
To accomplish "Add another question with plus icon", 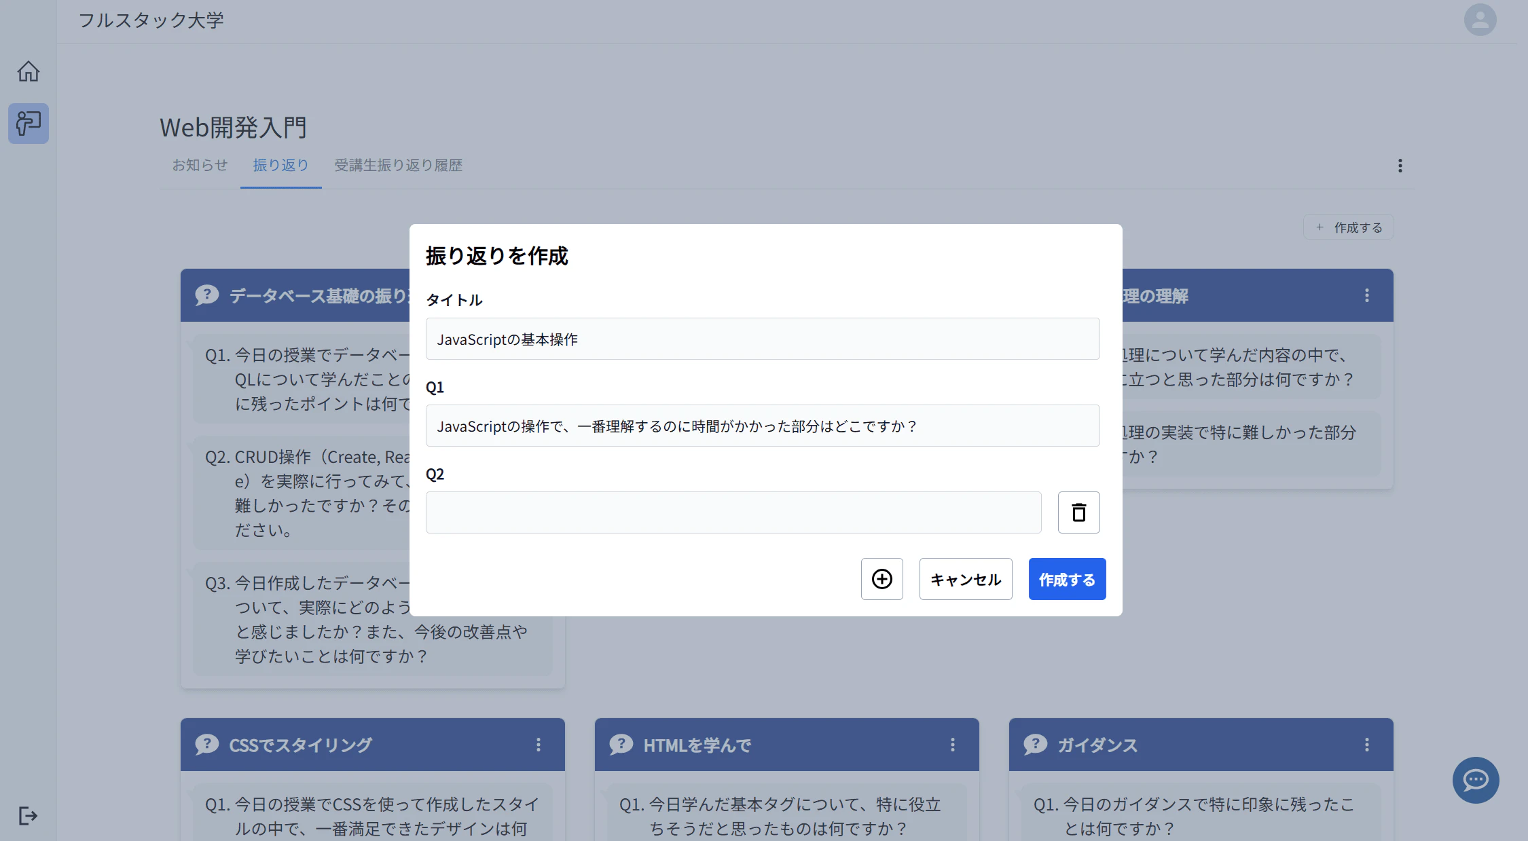I will tap(881, 579).
